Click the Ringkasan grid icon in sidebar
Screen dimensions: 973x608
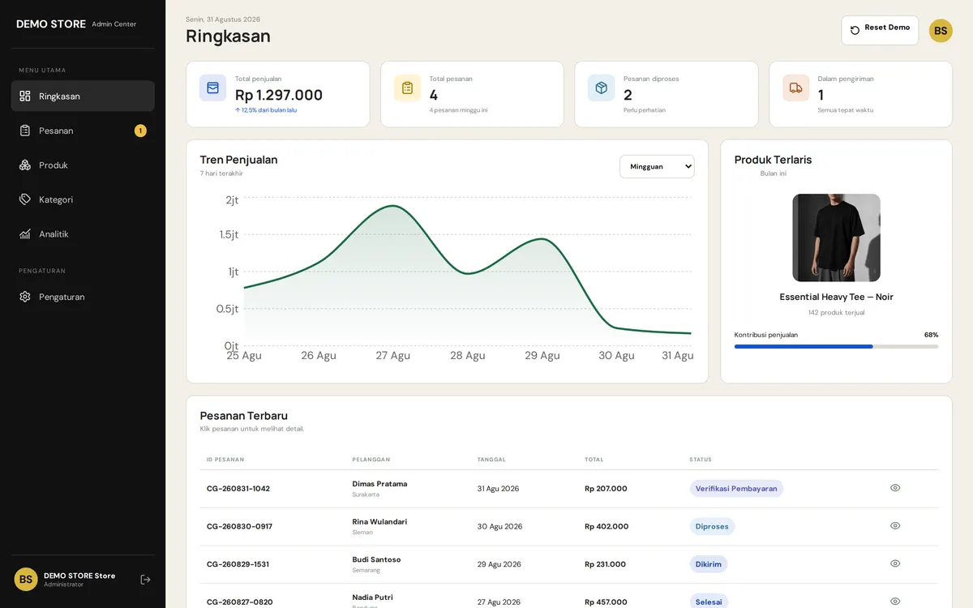25,96
